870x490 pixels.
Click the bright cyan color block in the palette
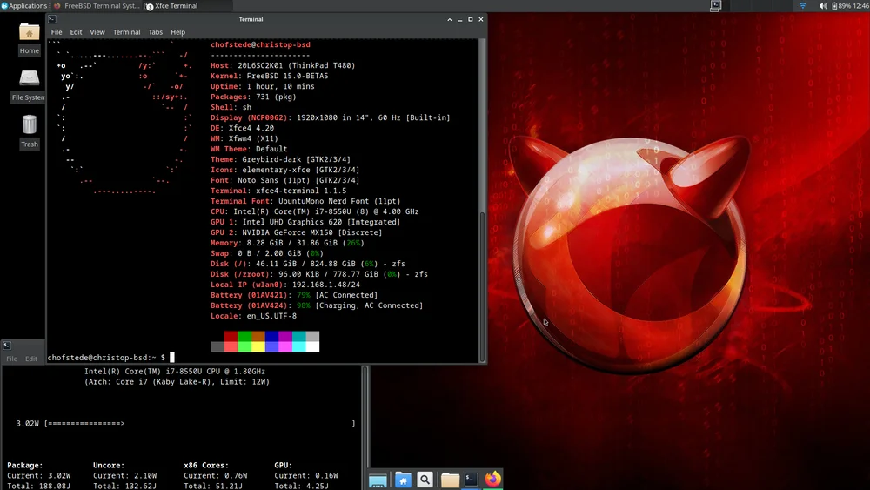298,346
